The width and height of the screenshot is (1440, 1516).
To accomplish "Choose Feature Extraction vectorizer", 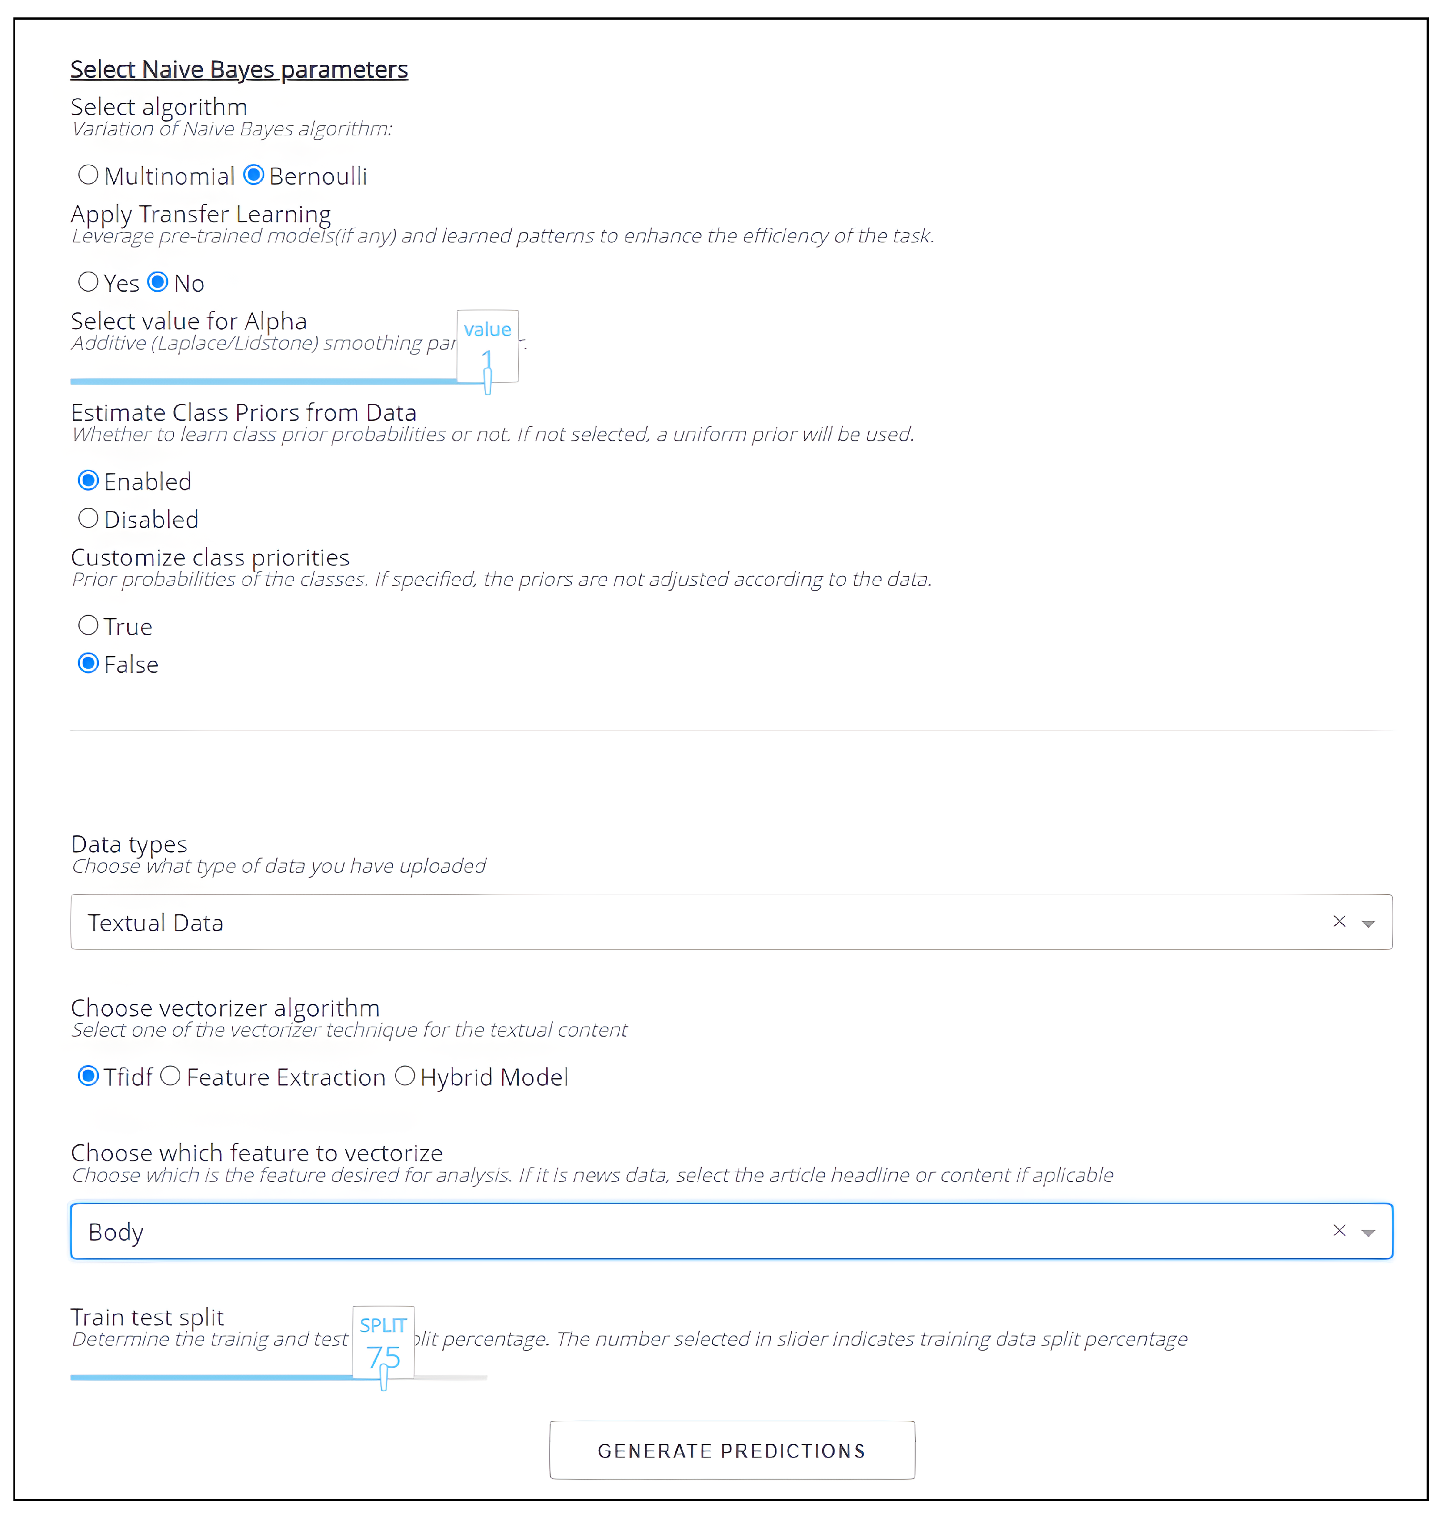I will (x=170, y=1076).
